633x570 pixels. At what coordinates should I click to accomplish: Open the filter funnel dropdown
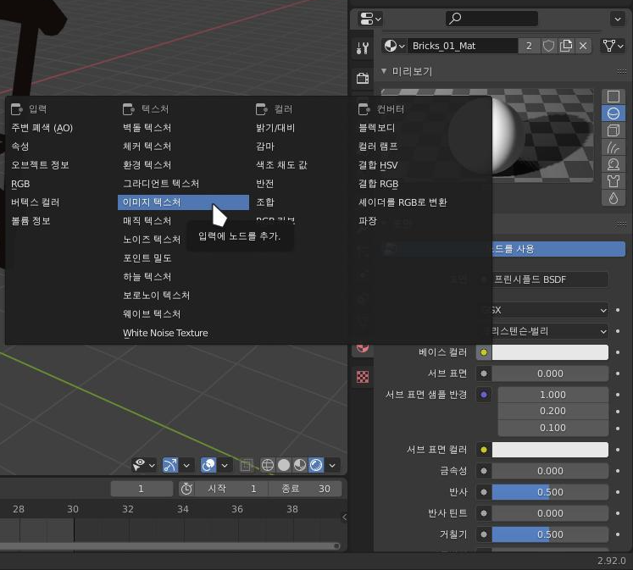(613, 46)
